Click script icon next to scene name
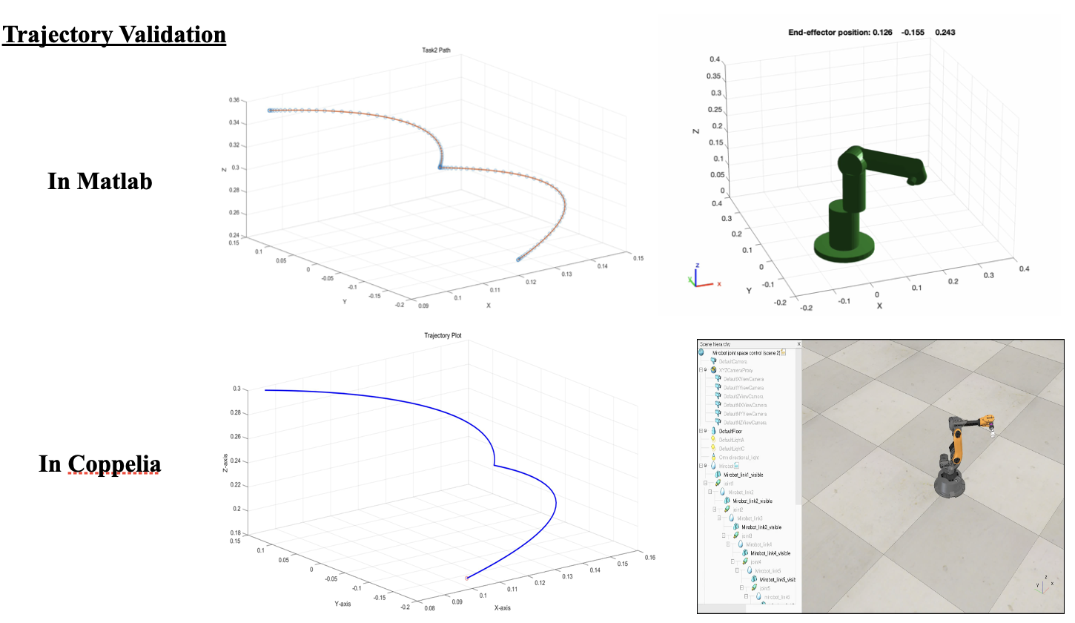 783,353
